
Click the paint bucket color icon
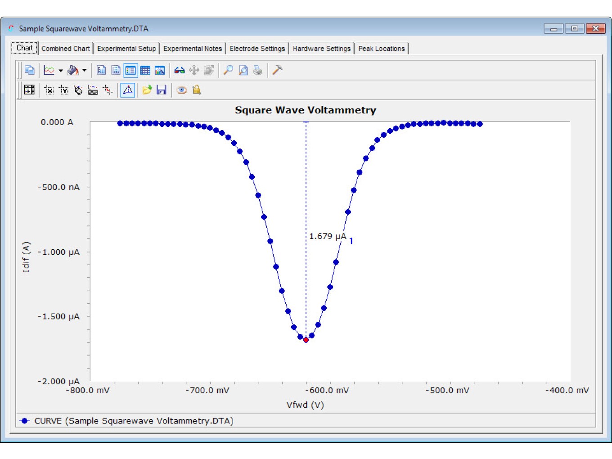72,70
